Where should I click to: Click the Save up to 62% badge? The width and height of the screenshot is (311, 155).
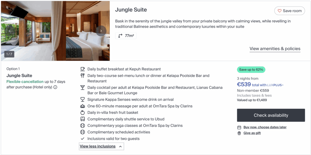click(x=251, y=69)
